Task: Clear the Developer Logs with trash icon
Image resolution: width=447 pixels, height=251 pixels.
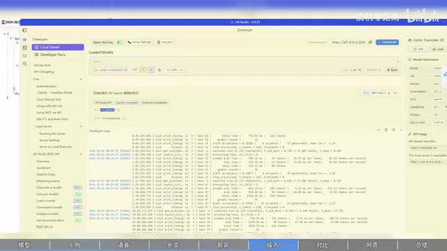Action: (386, 130)
